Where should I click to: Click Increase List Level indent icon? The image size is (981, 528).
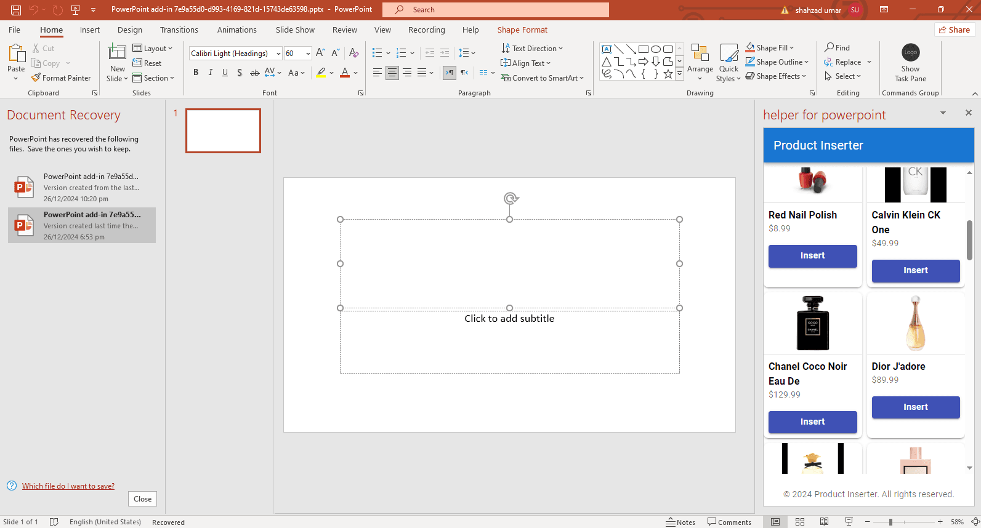tap(445, 53)
